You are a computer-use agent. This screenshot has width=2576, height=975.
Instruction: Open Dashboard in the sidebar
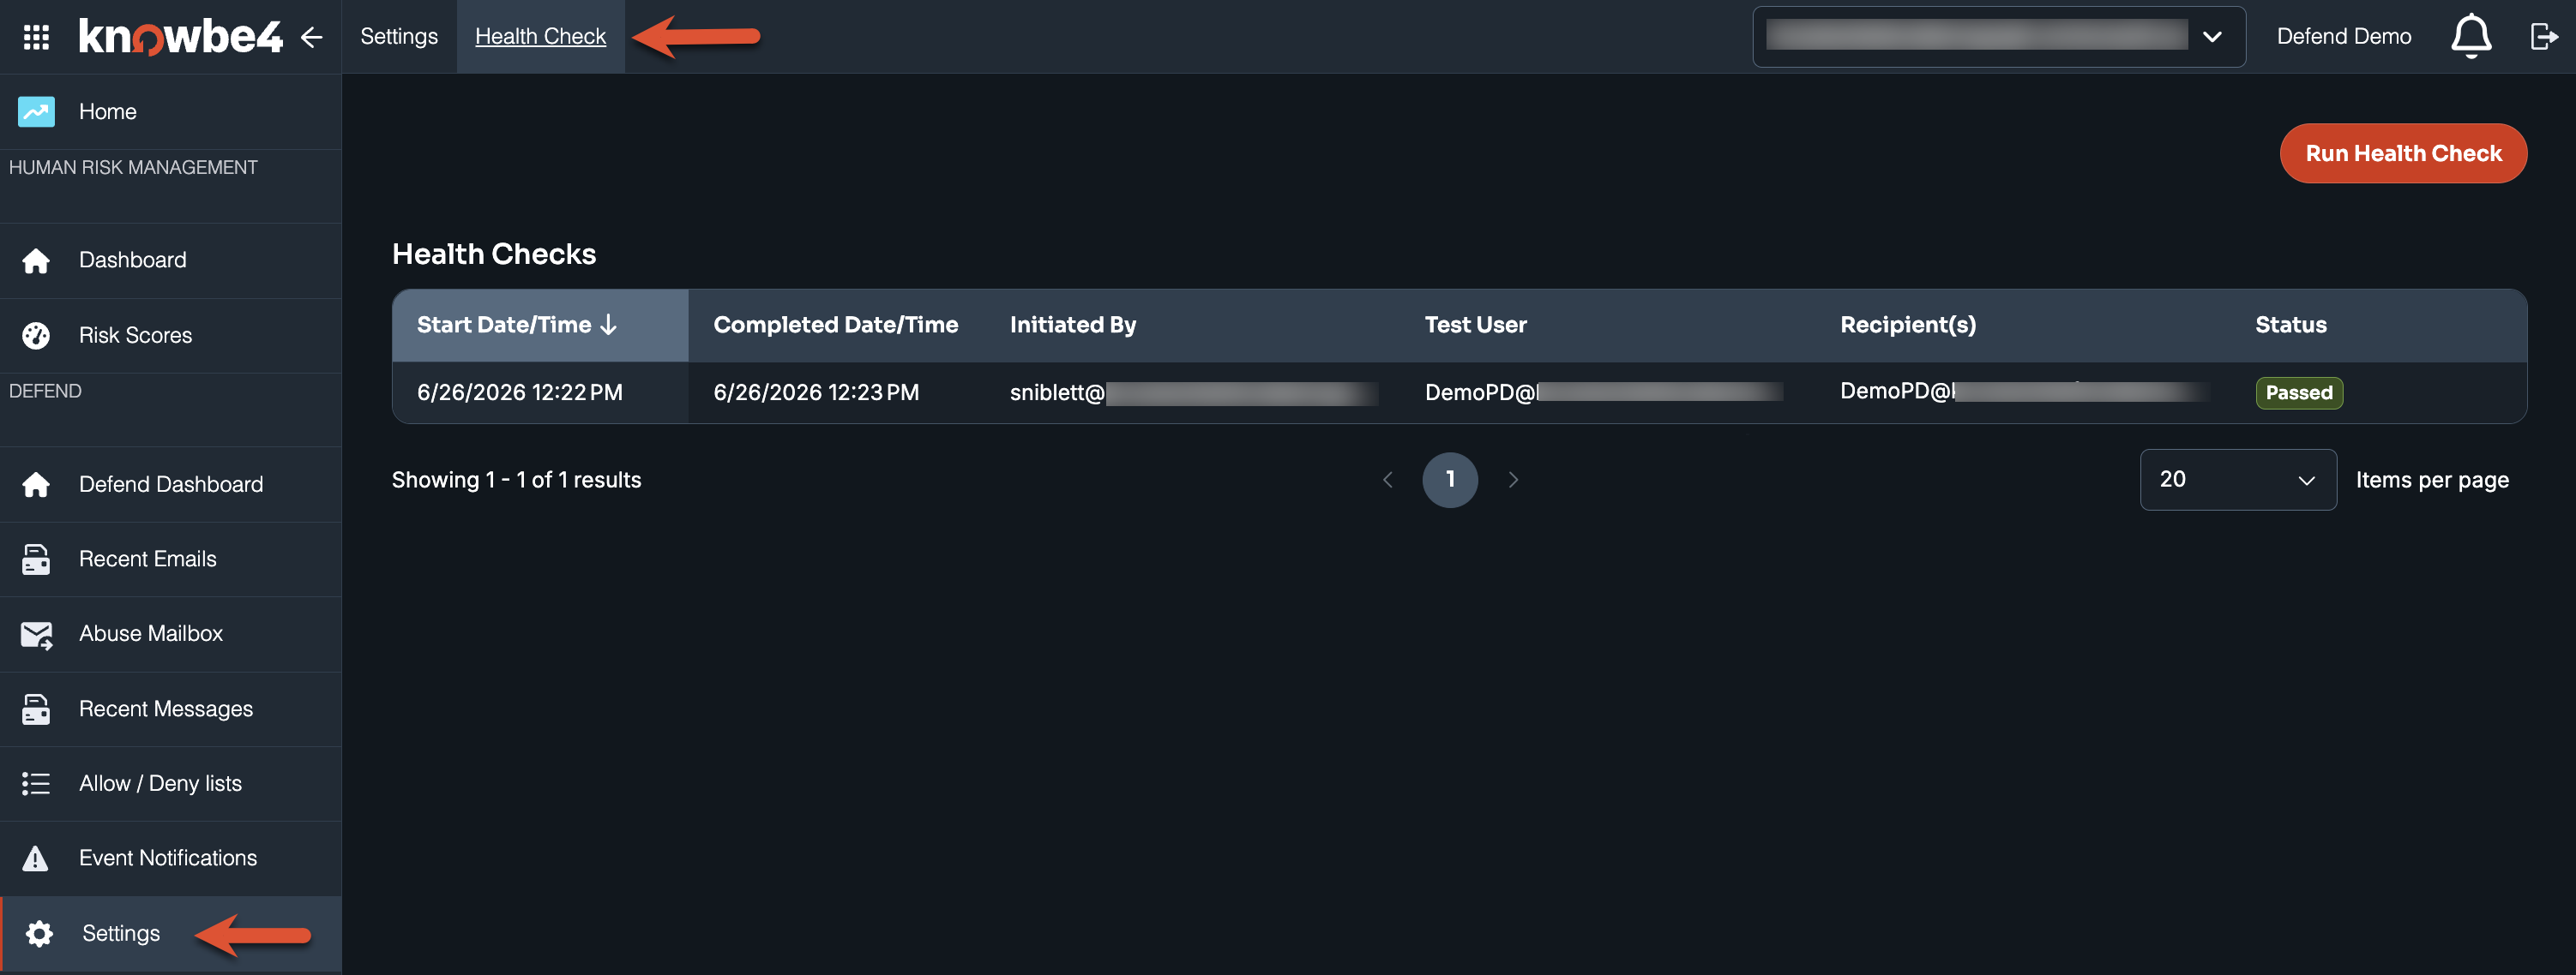coord(171,260)
